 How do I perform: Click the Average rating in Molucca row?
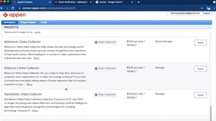tap(160, 68)
